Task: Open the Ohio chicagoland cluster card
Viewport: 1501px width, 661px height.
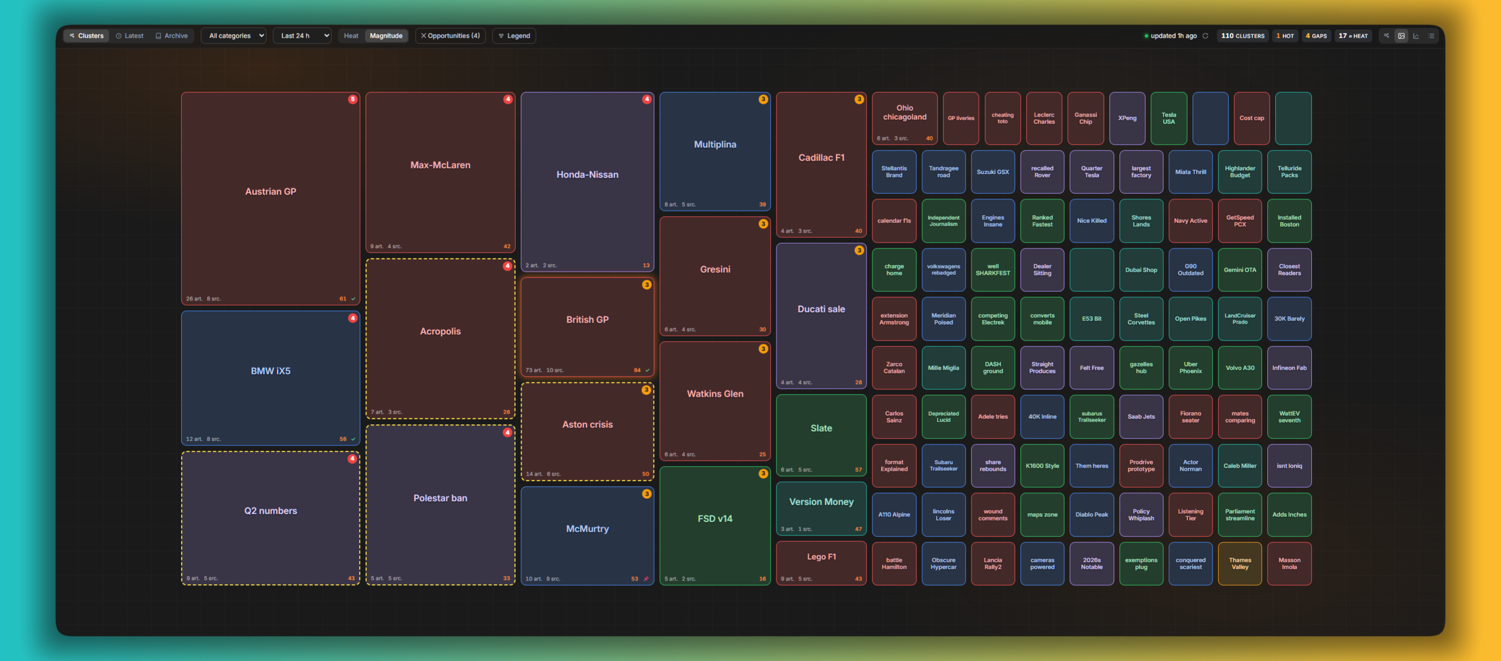Action: coord(904,118)
